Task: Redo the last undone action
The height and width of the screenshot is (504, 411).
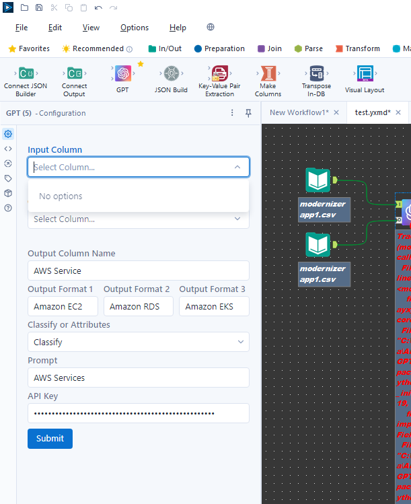Action: pyautogui.click(x=113, y=7)
